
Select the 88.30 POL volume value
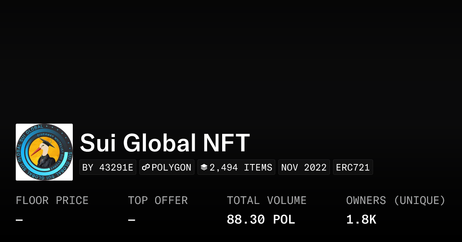click(261, 220)
